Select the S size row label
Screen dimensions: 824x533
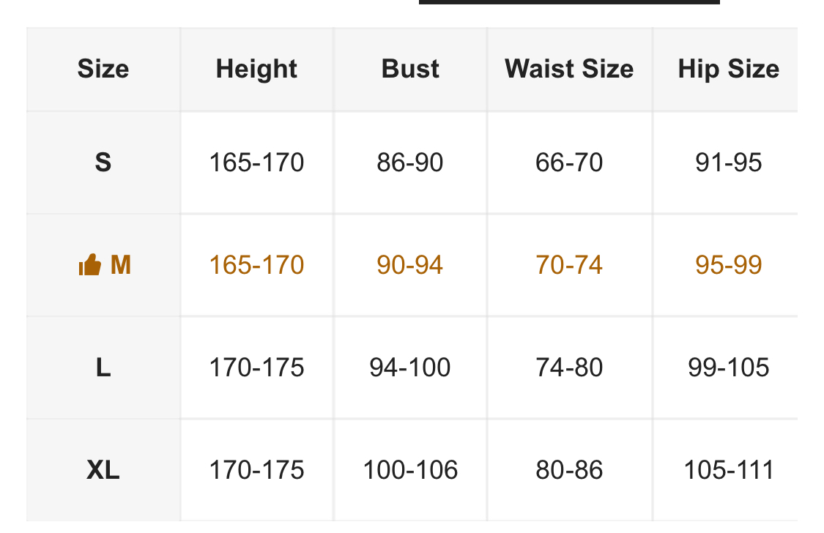click(103, 162)
